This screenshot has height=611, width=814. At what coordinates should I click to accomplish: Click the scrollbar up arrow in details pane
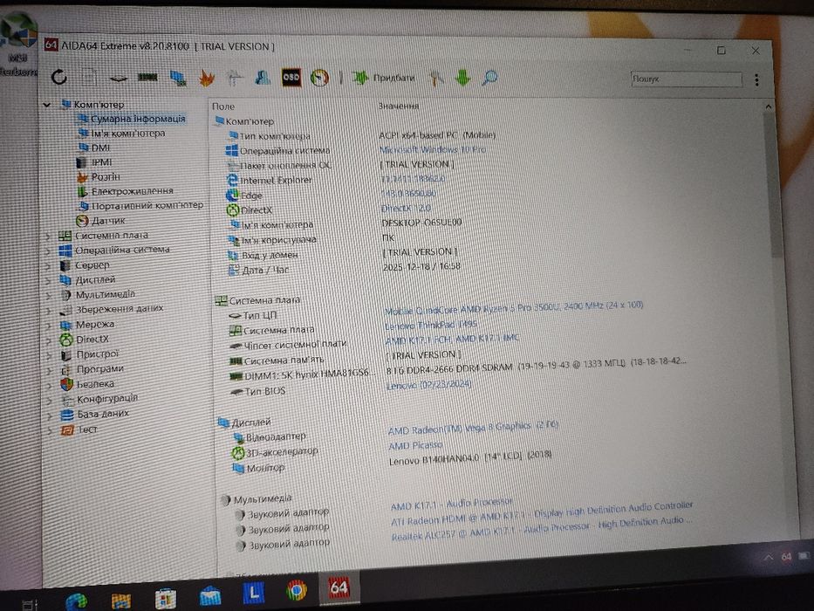(769, 106)
